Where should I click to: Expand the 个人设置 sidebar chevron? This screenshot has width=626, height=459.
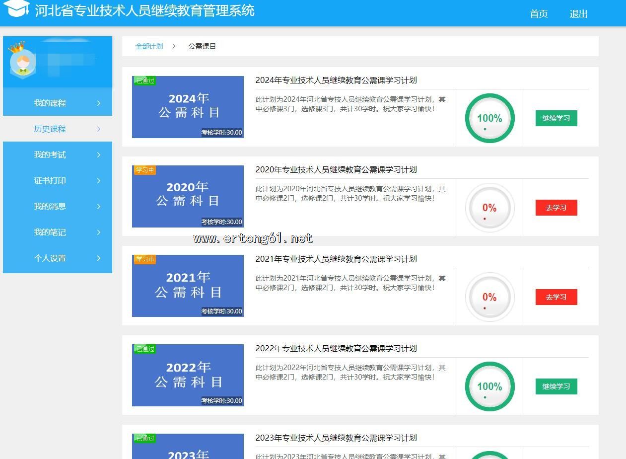point(98,258)
